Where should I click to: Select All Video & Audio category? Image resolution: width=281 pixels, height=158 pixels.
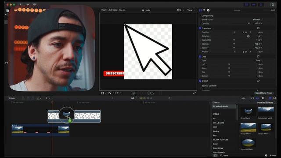[x=224, y=106]
